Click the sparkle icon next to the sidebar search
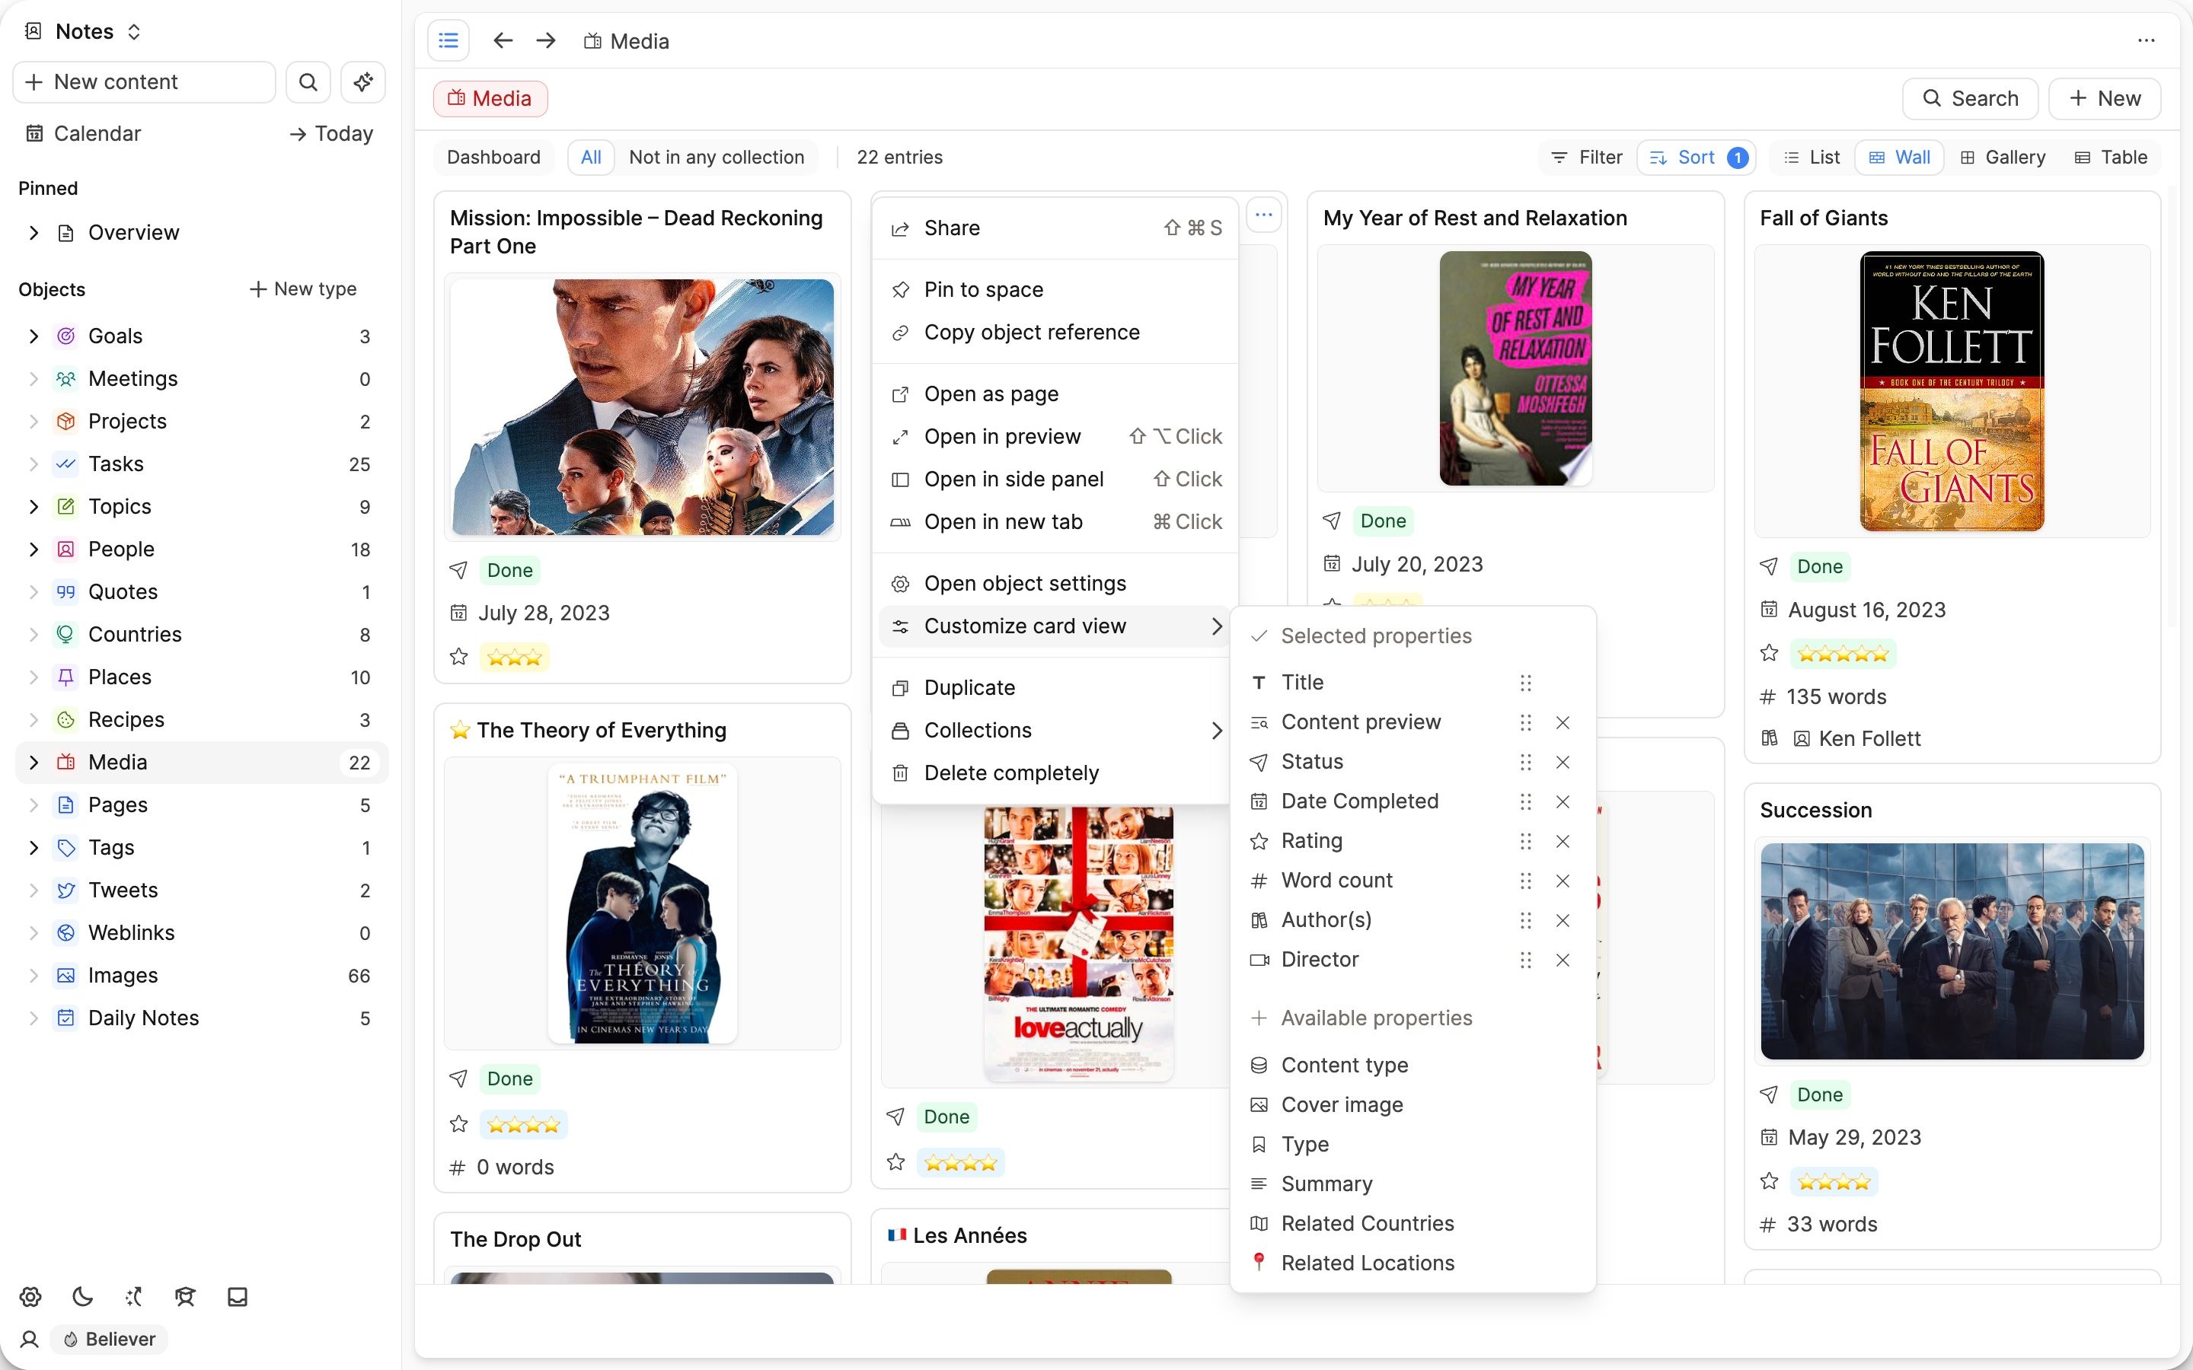 (x=362, y=81)
